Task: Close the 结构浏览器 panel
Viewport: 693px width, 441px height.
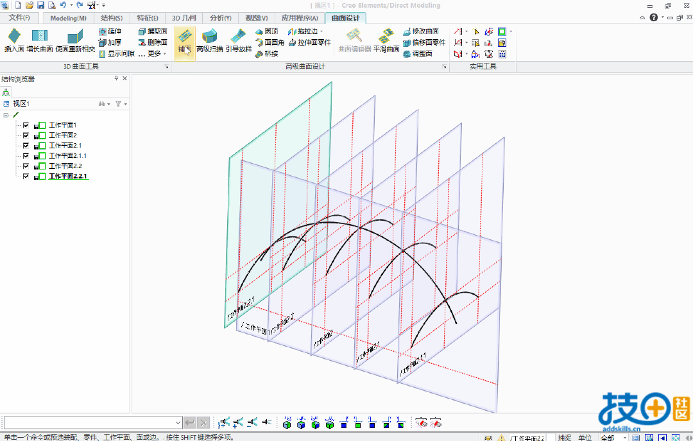Action: (124, 78)
